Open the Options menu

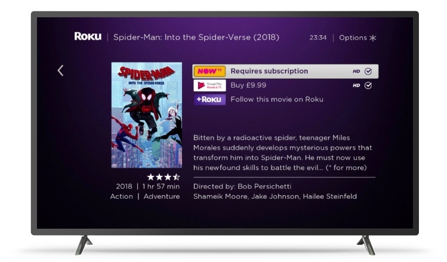tap(353, 38)
